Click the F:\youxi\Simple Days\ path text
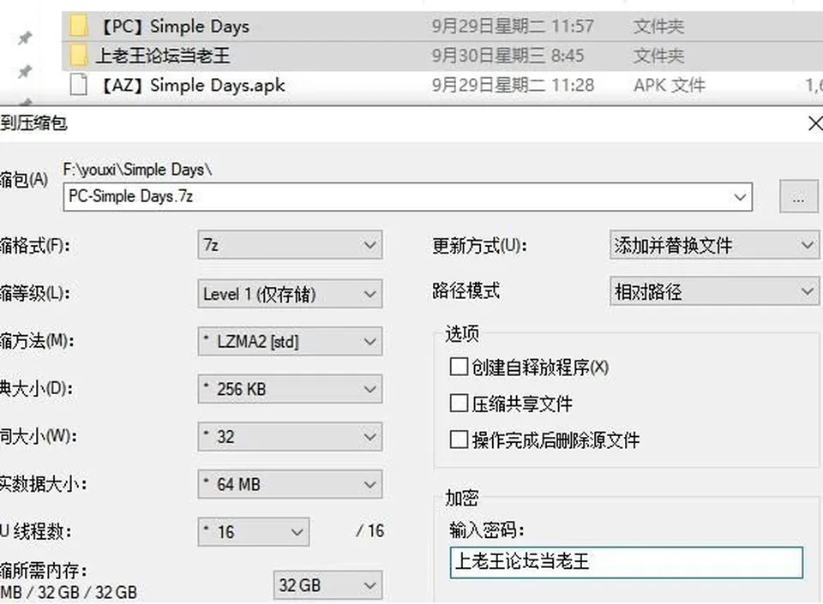Screen dimensions: 823x604 click(137, 170)
